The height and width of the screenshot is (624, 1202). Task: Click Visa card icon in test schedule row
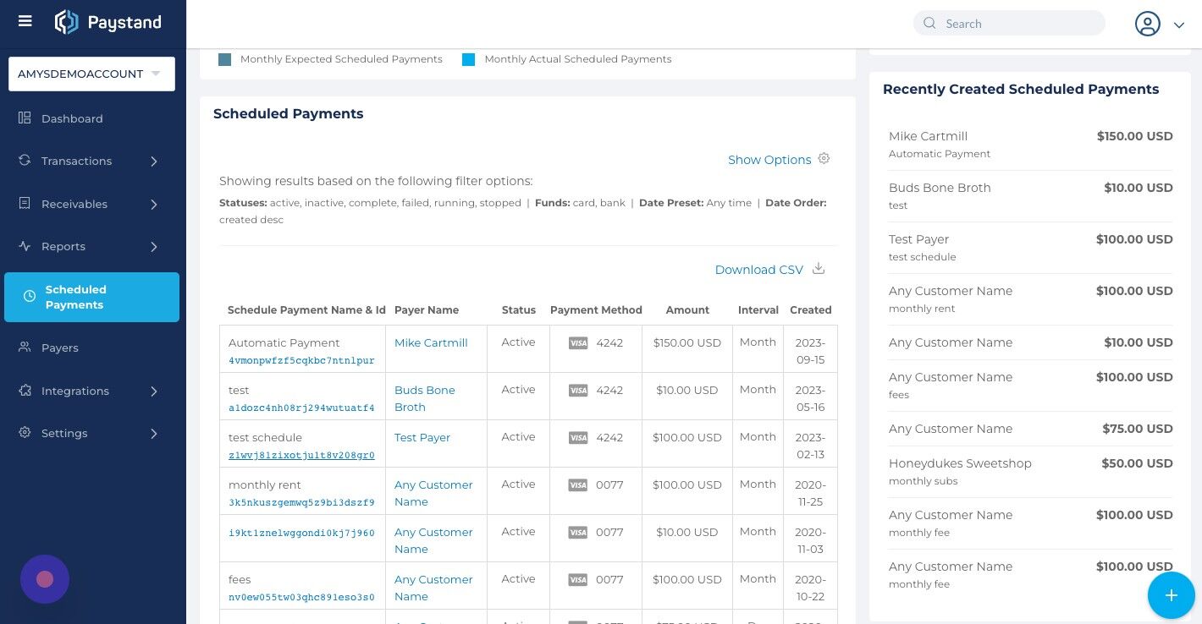(x=578, y=438)
